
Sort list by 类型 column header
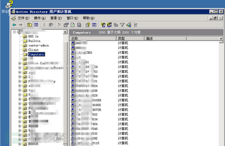[130, 39]
